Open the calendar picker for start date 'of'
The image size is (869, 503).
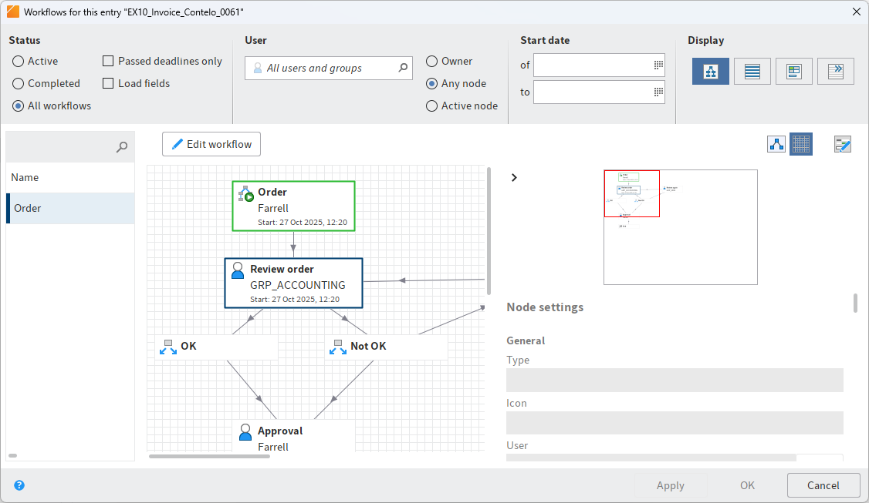coord(657,65)
